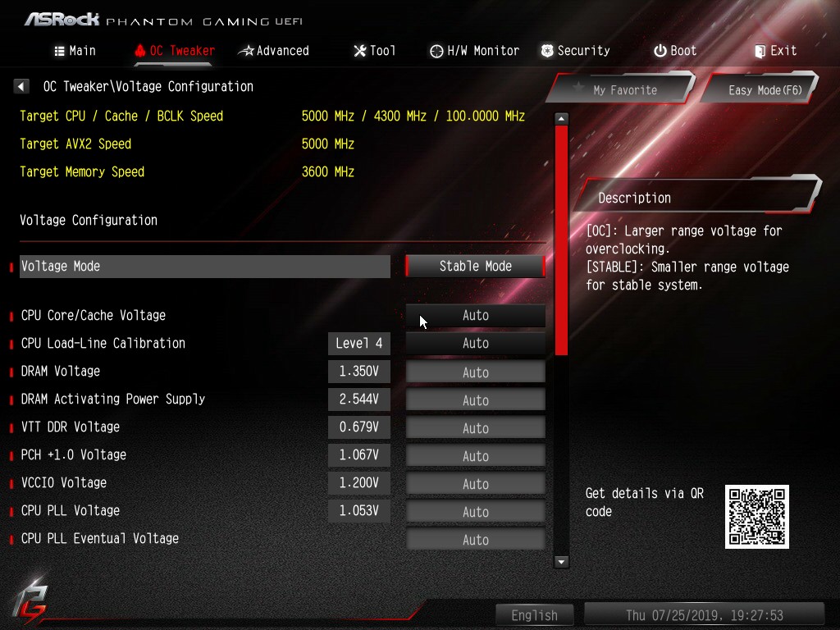This screenshot has width=840, height=630.
Task: Click the English language button
Action: tap(534, 615)
